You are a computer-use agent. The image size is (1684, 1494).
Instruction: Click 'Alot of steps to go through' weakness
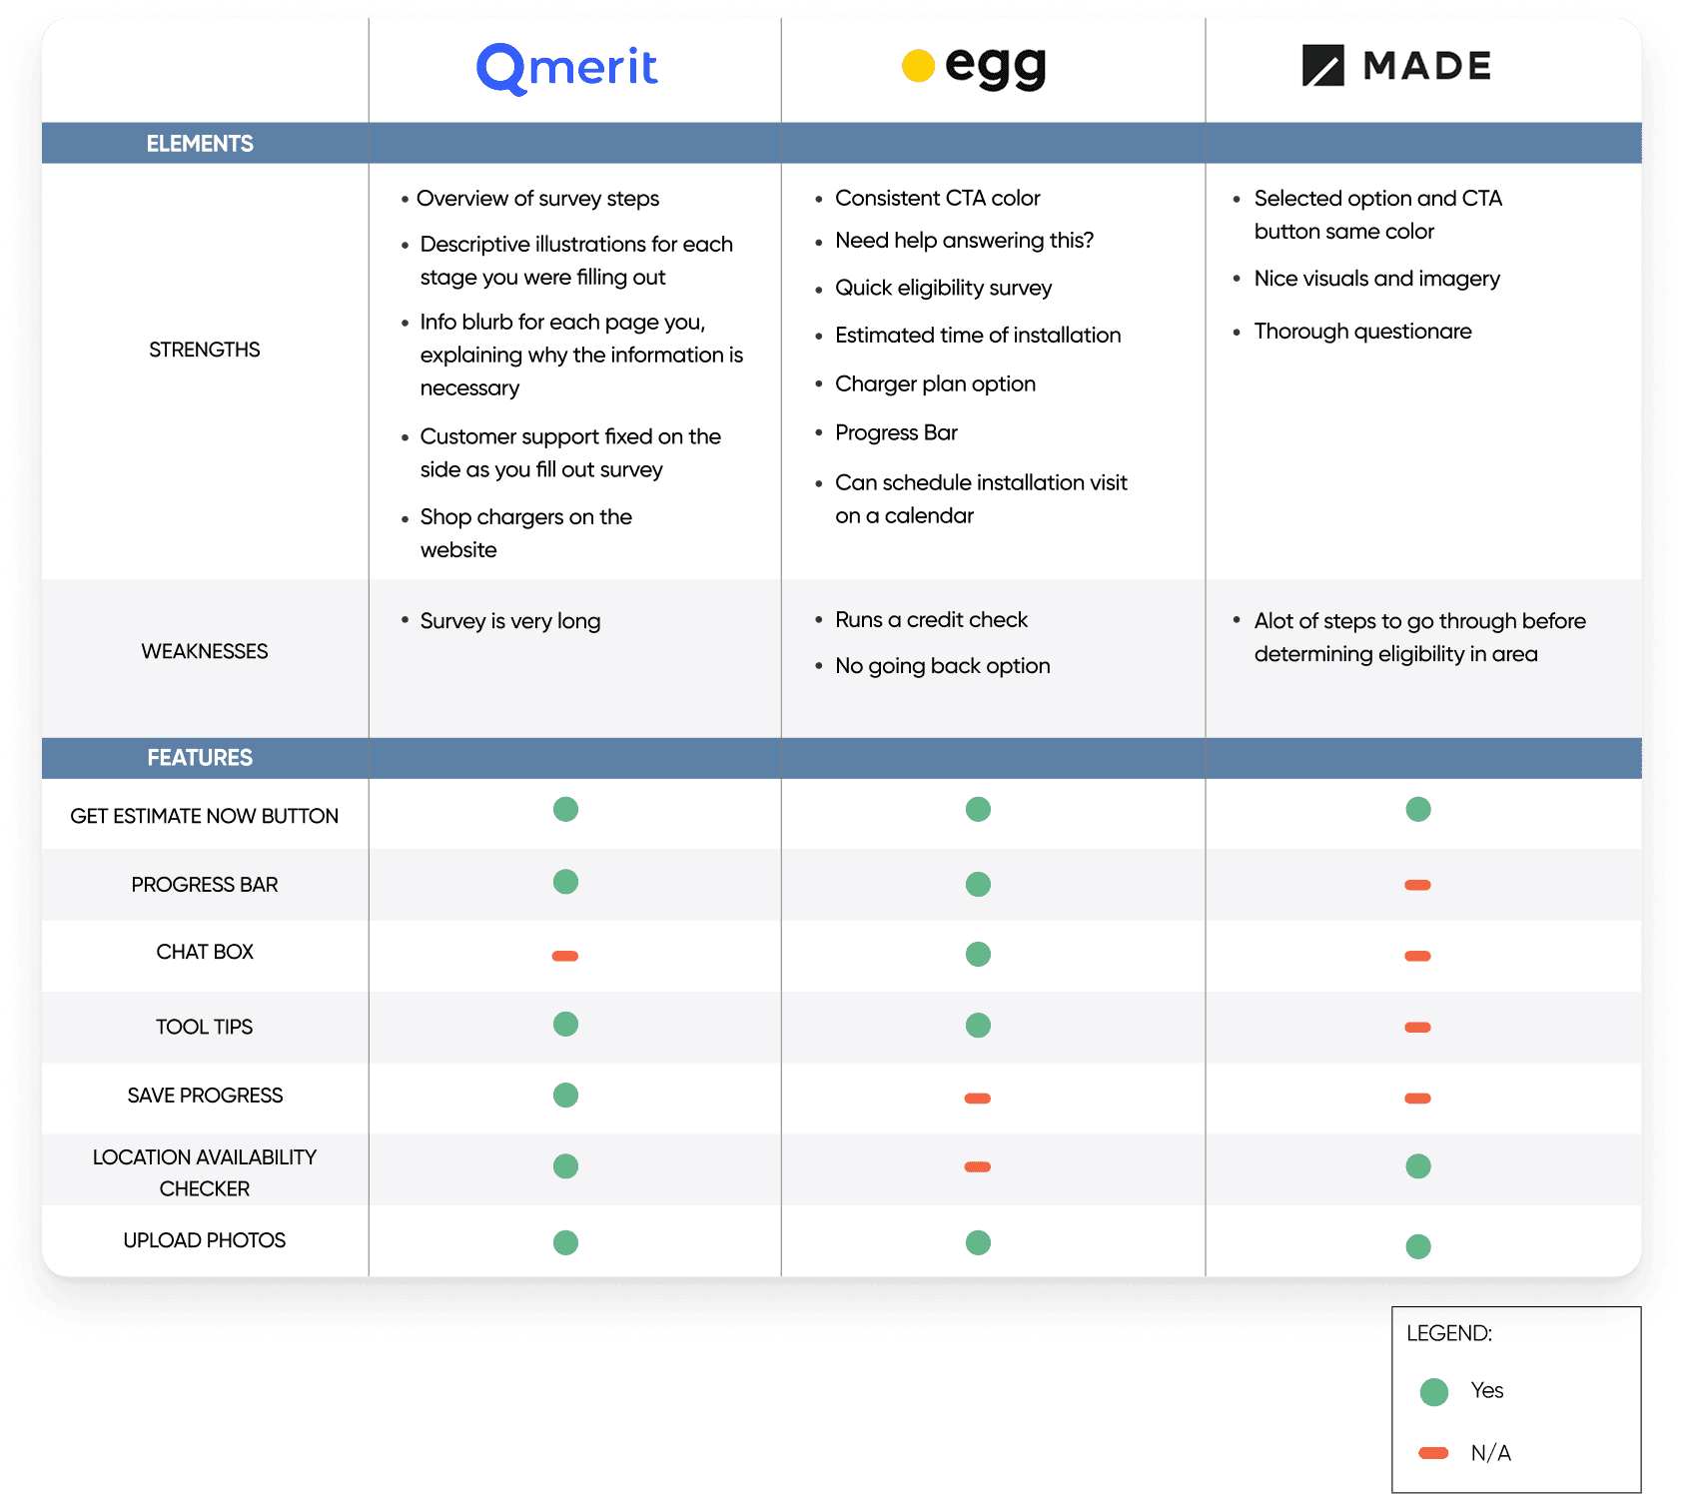[x=1419, y=637]
